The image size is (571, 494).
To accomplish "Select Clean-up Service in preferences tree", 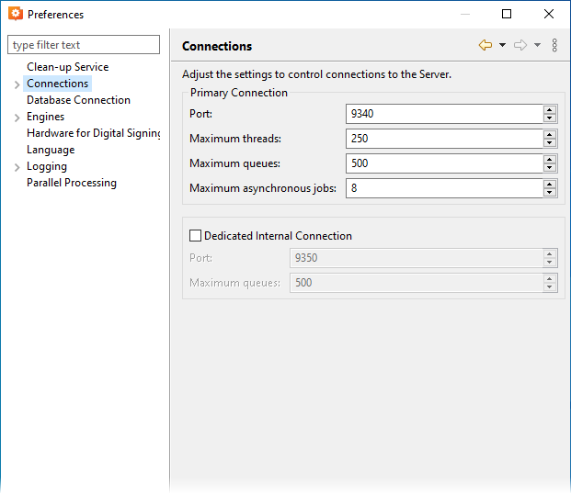I will tap(67, 67).
